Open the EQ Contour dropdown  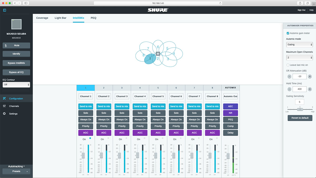(16, 85)
